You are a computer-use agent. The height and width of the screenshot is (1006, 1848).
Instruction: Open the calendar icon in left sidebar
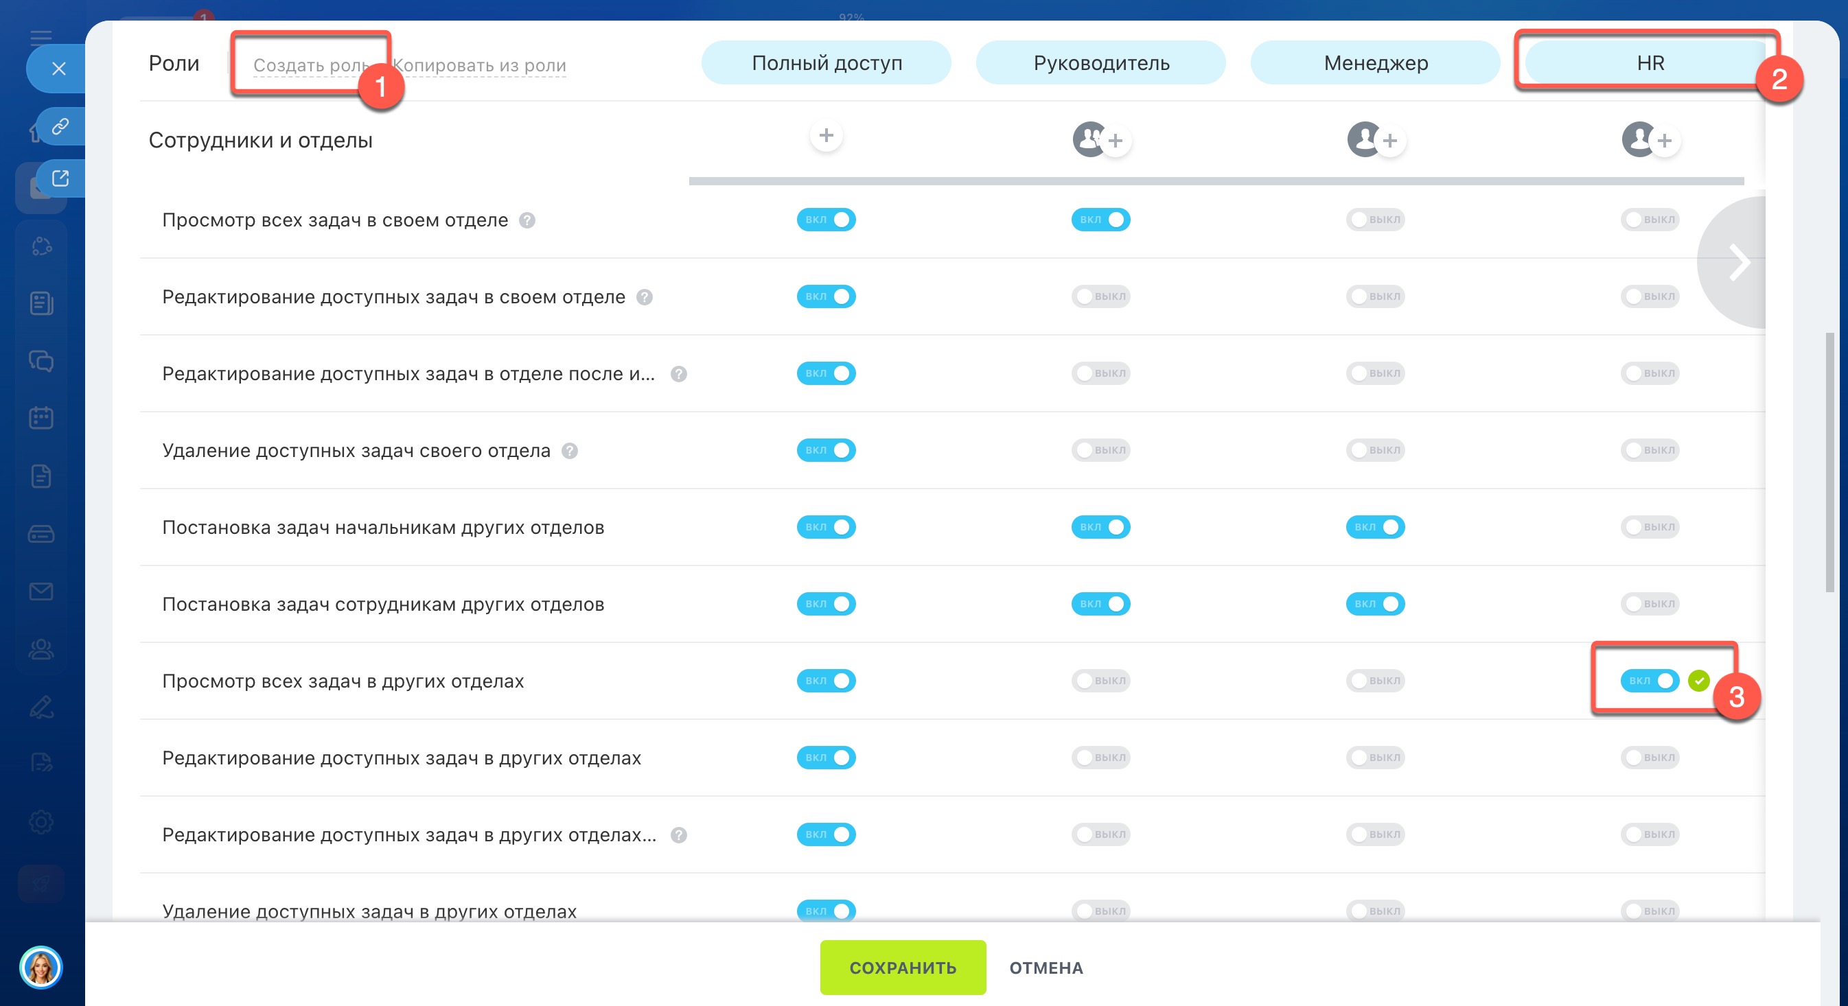[x=41, y=418]
